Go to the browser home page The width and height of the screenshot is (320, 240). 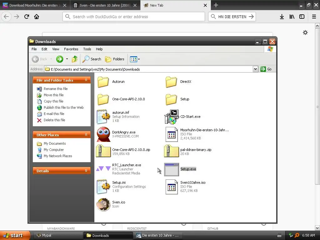[x=37, y=17]
